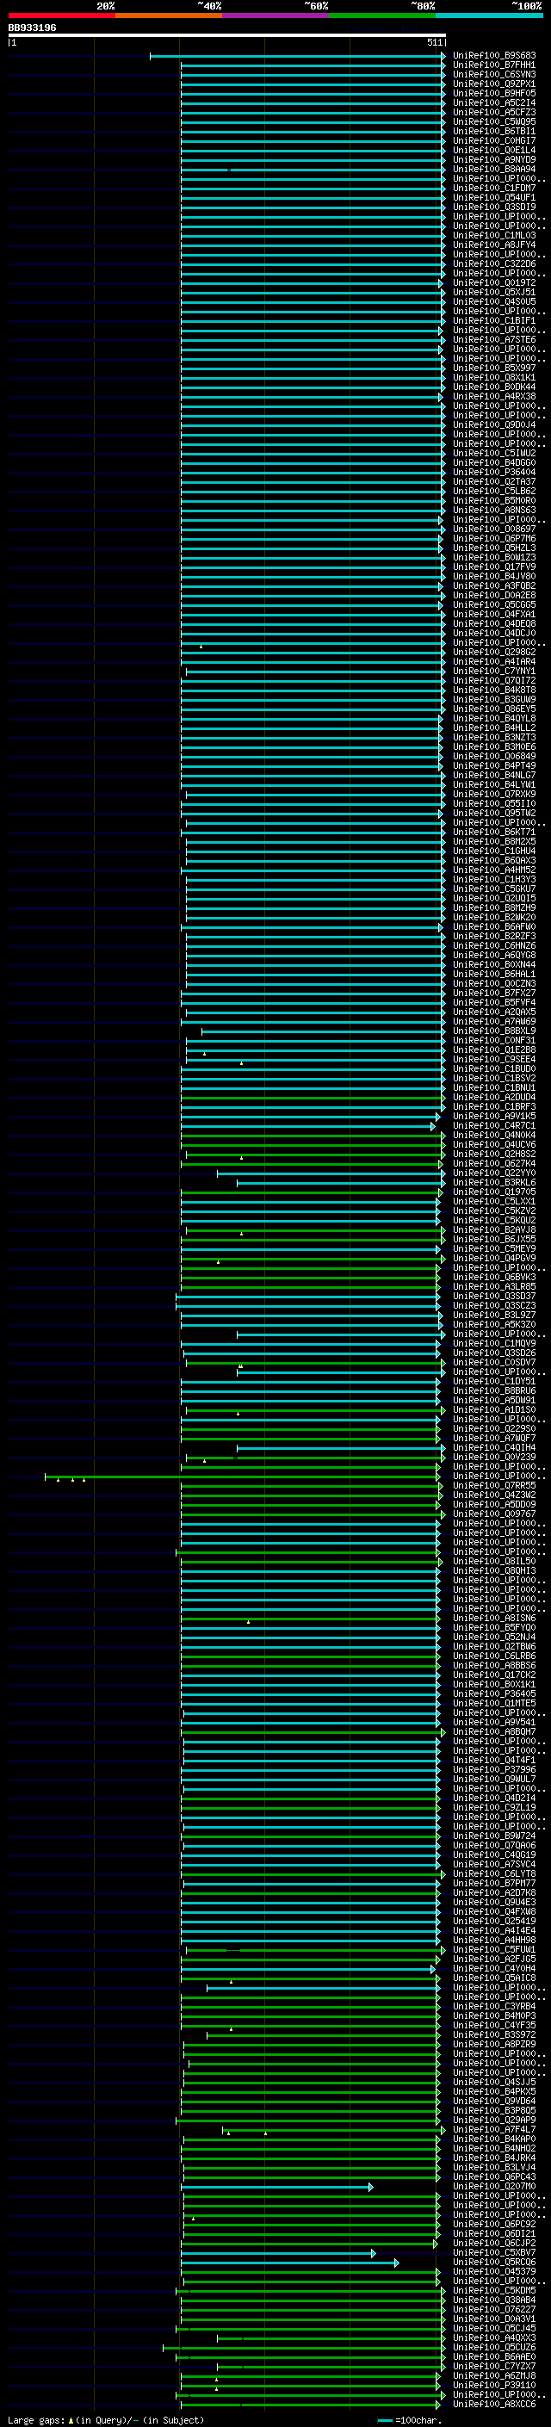Screen dimensions: 551x2427
Task: Click the =100char. scale legend
Action: (x=409, y=2419)
